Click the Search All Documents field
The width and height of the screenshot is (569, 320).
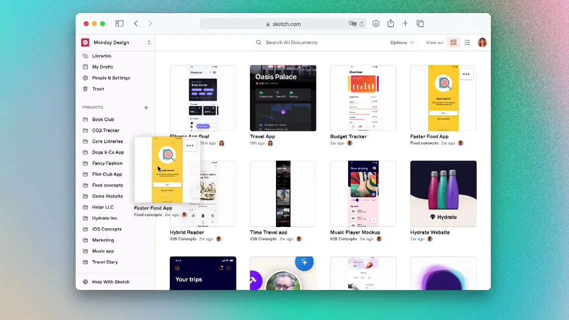point(292,42)
